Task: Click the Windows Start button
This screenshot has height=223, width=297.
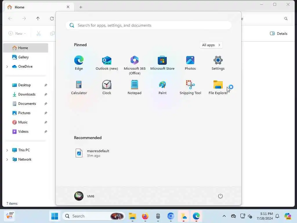Action: [55, 216]
